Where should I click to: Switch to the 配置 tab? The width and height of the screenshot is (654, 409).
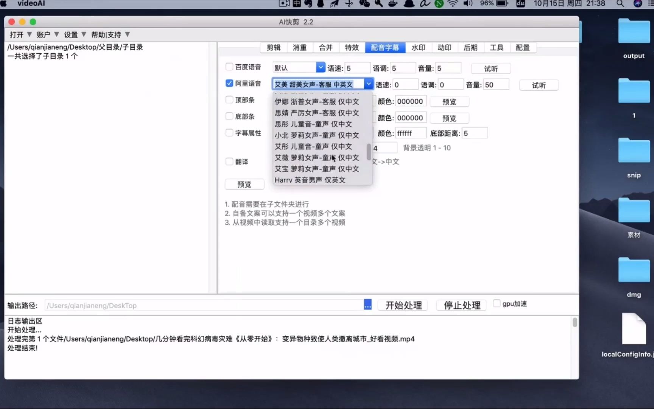(x=523, y=48)
